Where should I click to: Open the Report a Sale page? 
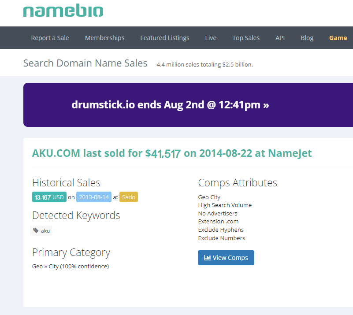click(x=50, y=38)
